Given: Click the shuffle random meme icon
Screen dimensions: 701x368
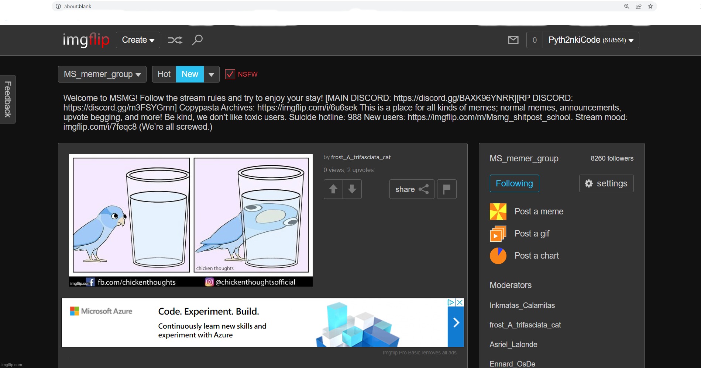Looking at the screenshot, I should click(x=175, y=40).
